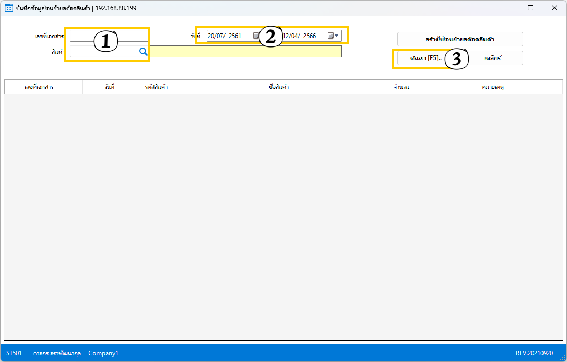This screenshot has width=567, height=362.
Task: Click the end date calendar icon
Action: (x=330, y=36)
